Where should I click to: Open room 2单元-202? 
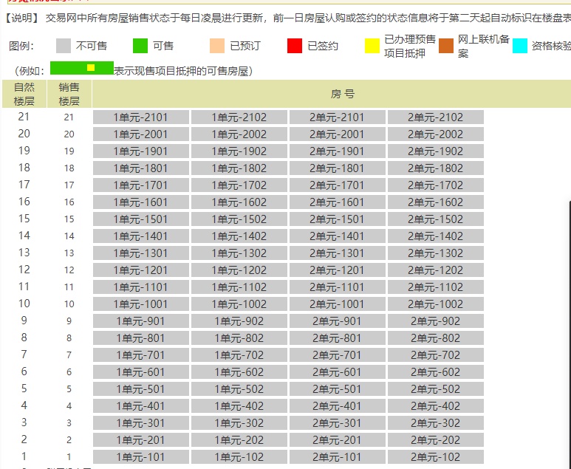tap(436, 440)
